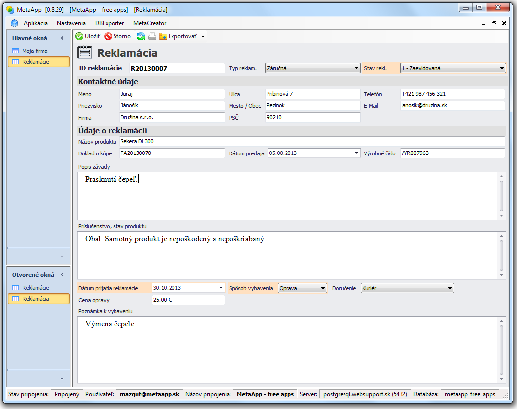
Task: Click the Mesto / Obec field
Action: [x=313, y=105]
